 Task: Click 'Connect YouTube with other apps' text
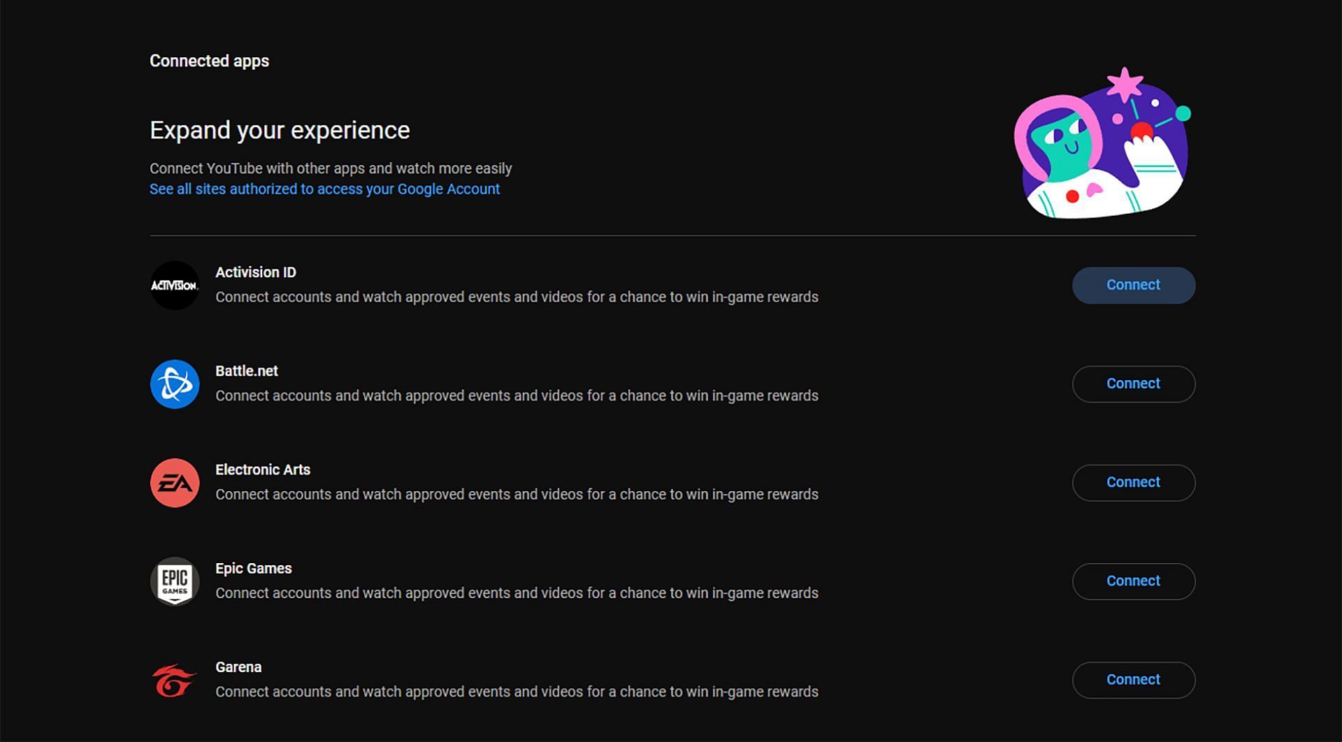pyautogui.click(x=331, y=168)
